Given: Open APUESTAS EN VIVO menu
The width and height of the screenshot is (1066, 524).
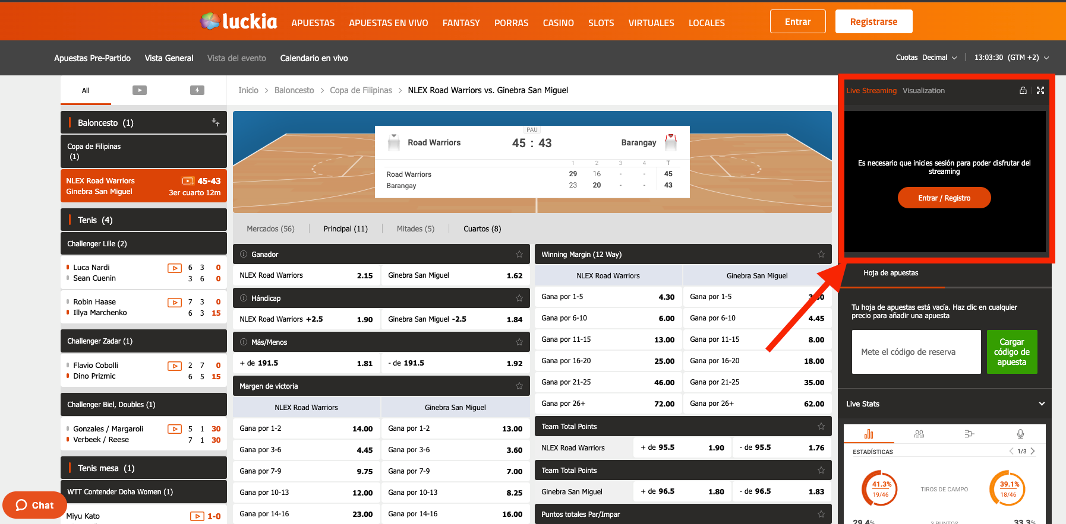Looking at the screenshot, I should 389,23.
